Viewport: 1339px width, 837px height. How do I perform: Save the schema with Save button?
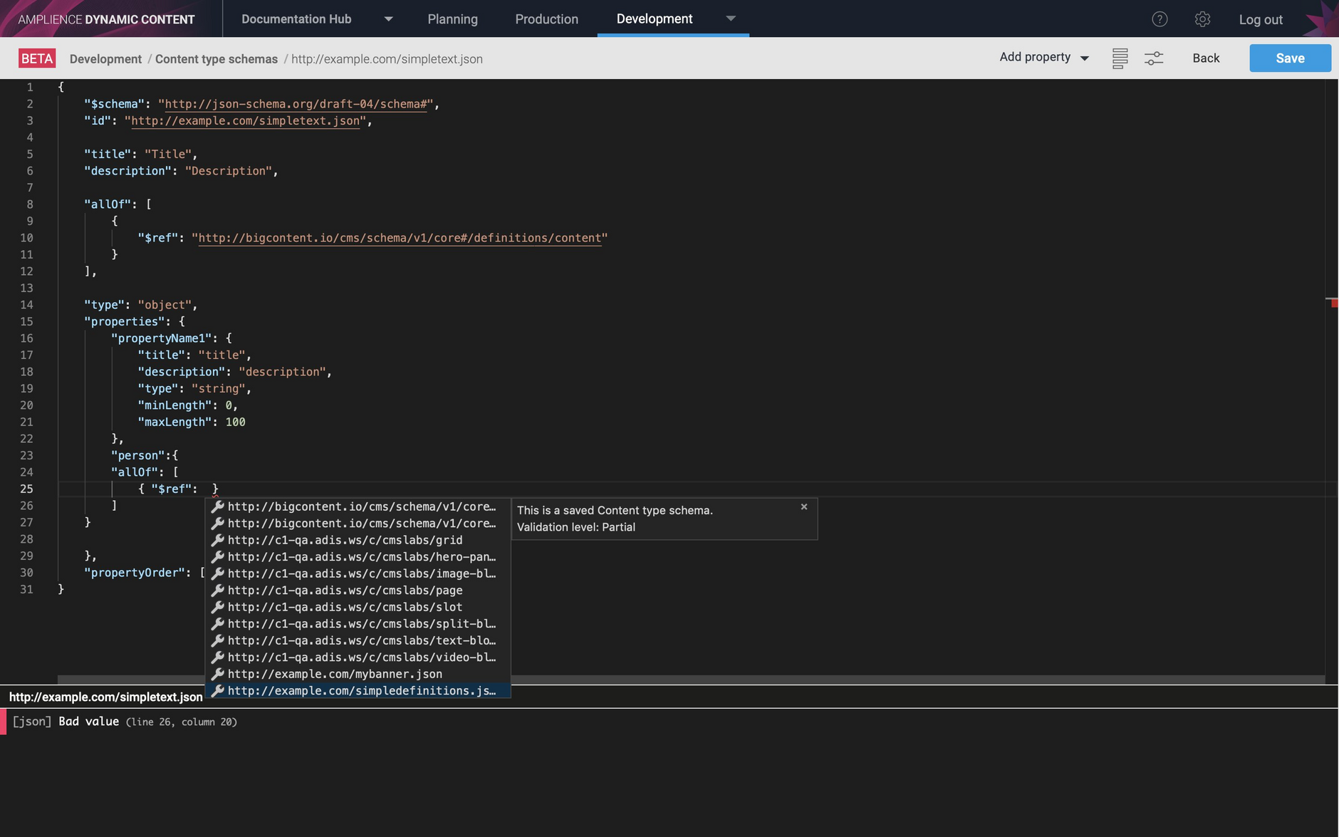(1290, 58)
